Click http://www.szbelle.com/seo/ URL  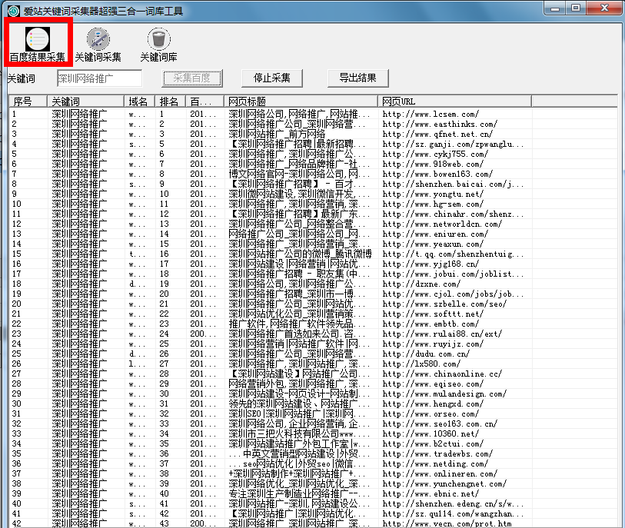pyautogui.click(x=444, y=304)
